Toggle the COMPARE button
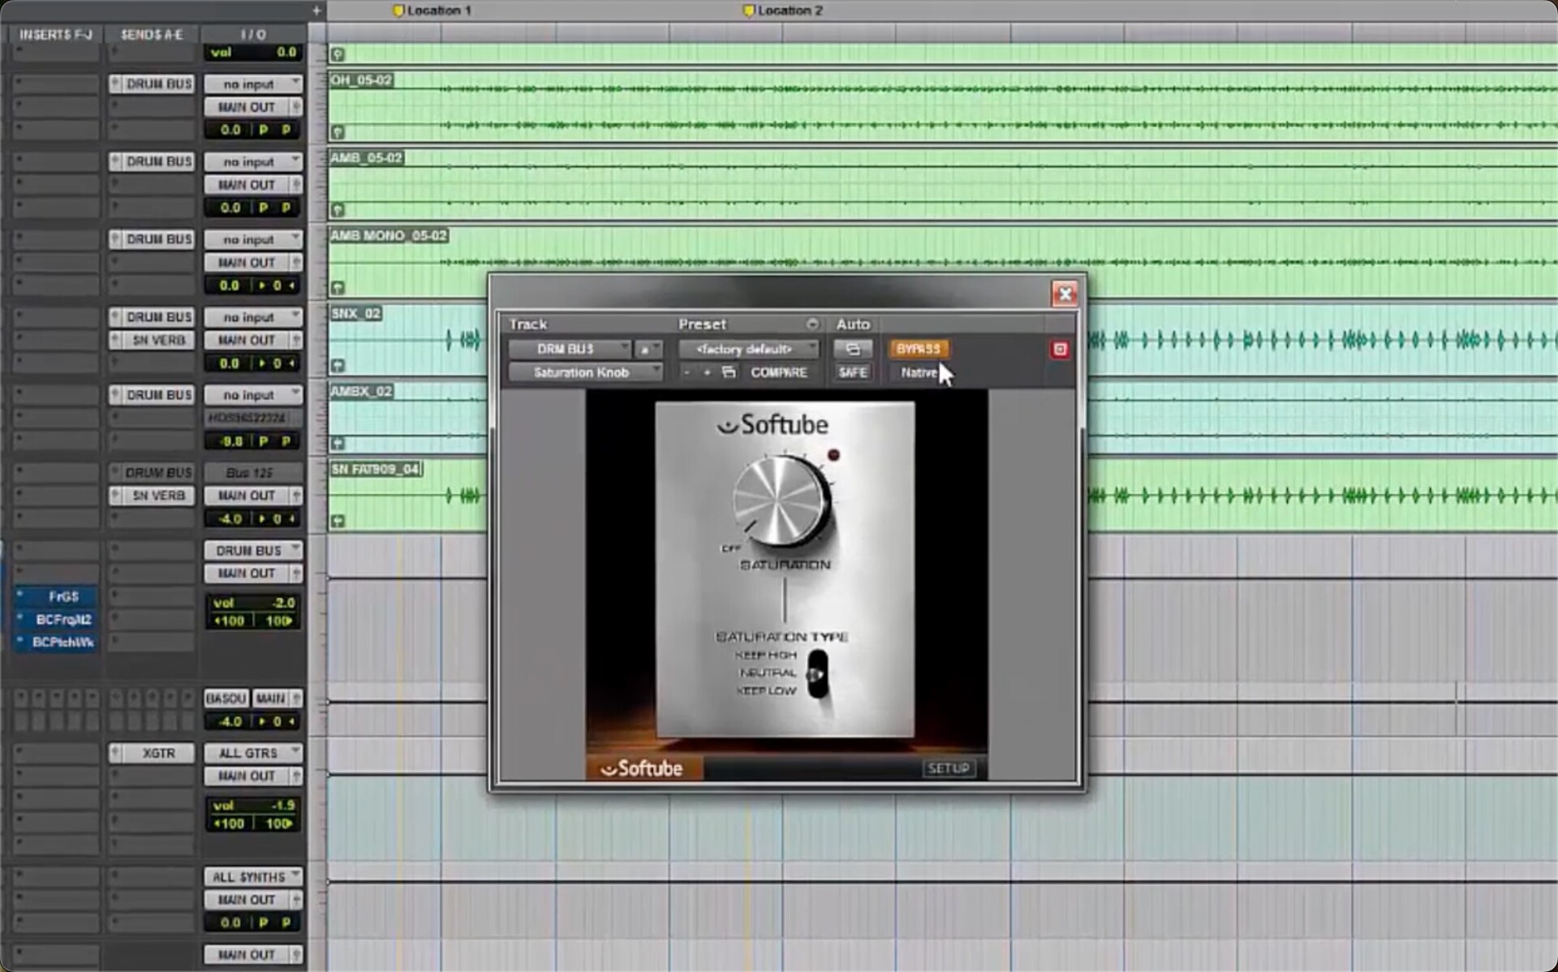Screen dimensions: 1558x972 click(x=778, y=372)
